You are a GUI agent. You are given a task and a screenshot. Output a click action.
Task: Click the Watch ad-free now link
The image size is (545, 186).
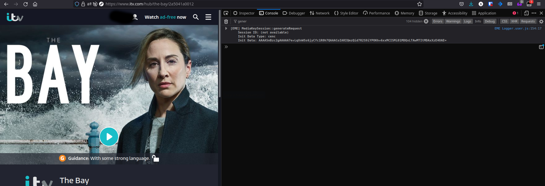[165, 17]
